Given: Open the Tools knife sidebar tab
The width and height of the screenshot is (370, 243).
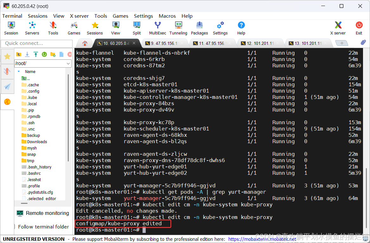Looking at the screenshot, I should (7, 71).
